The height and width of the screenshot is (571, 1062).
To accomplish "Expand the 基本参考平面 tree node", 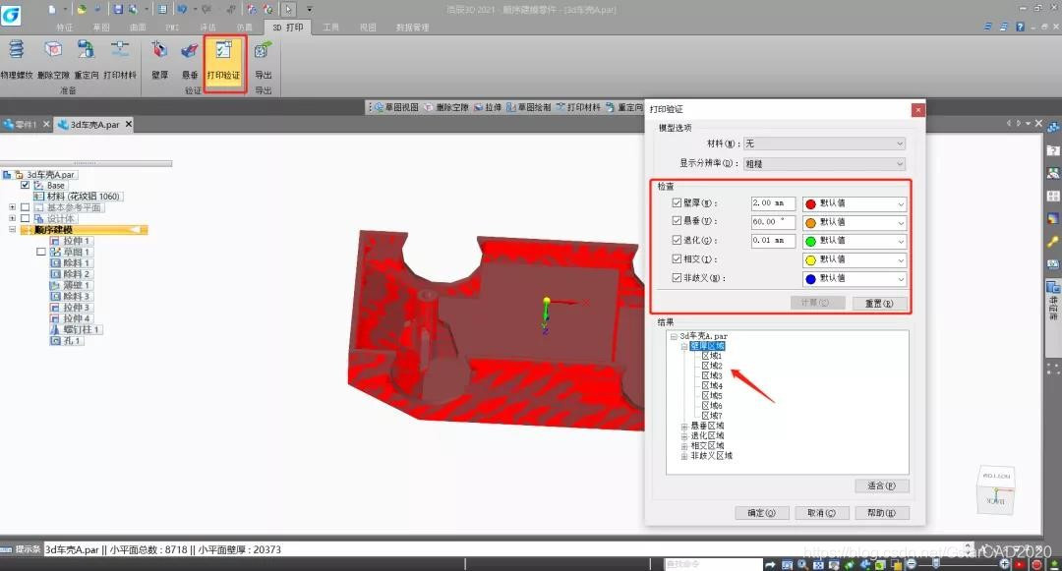I will (12, 207).
